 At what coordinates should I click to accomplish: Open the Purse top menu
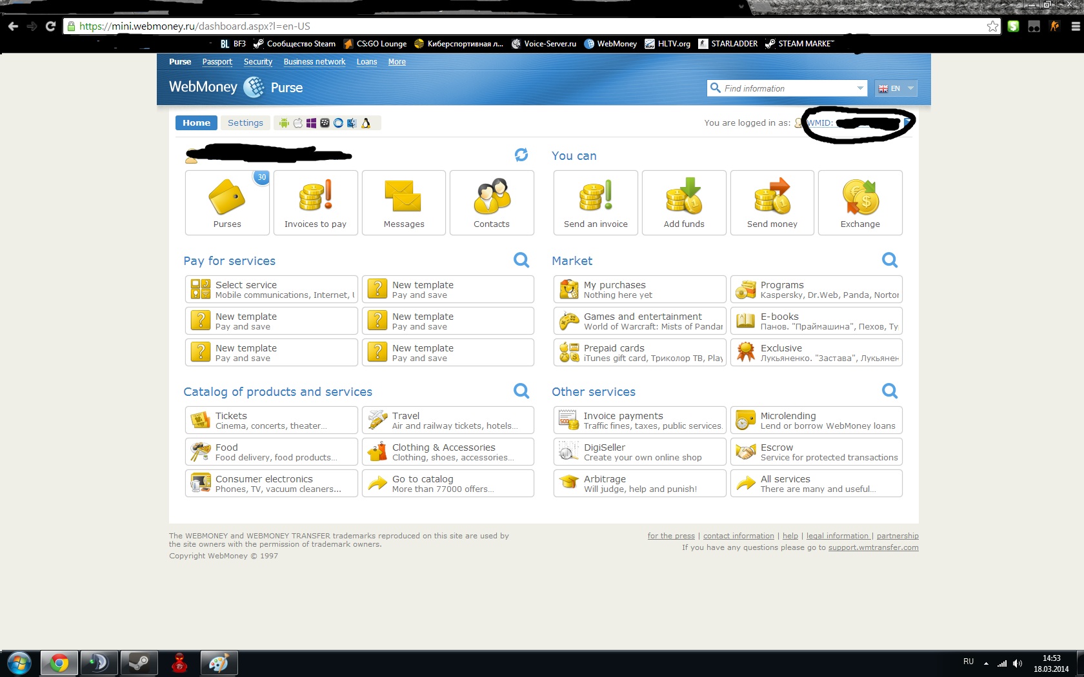[x=180, y=62]
